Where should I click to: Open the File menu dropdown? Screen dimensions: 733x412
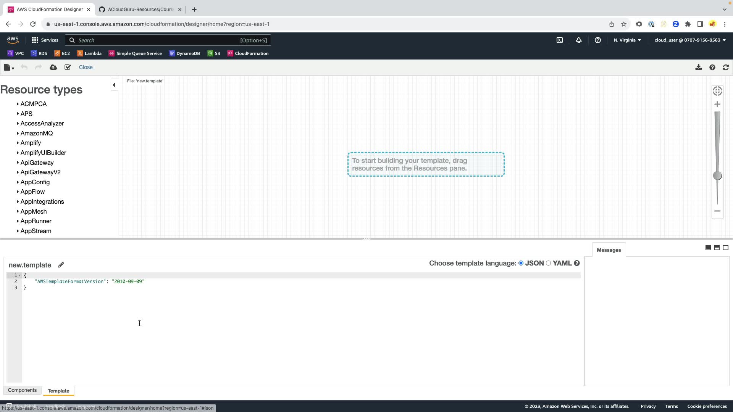pos(9,68)
